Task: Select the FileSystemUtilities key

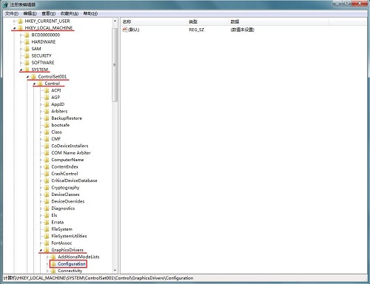Action: click(69, 236)
